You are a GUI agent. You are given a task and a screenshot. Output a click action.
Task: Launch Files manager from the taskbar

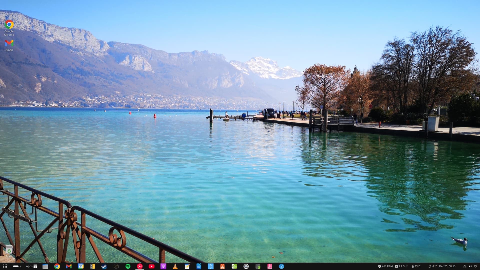pos(45,266)
